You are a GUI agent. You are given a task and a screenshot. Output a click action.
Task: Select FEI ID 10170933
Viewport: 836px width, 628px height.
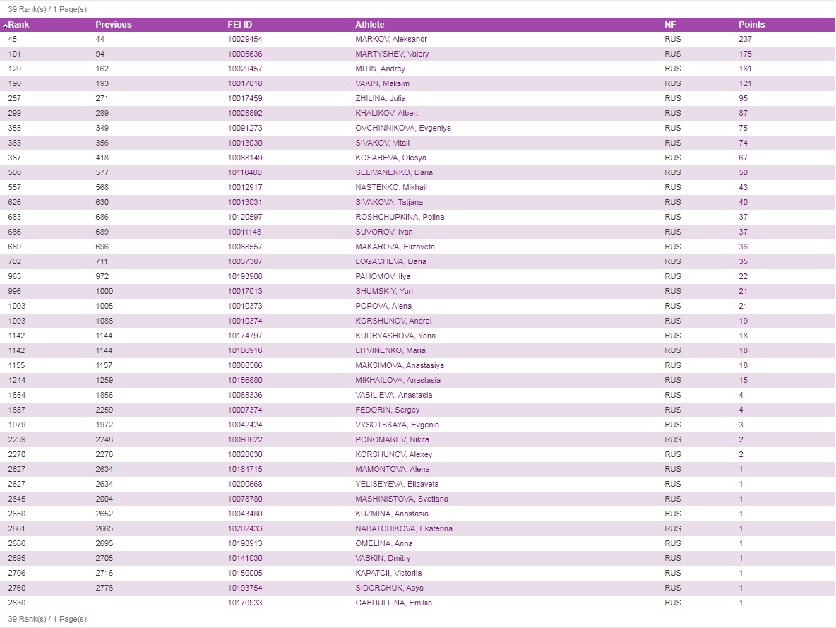(245, 603)
